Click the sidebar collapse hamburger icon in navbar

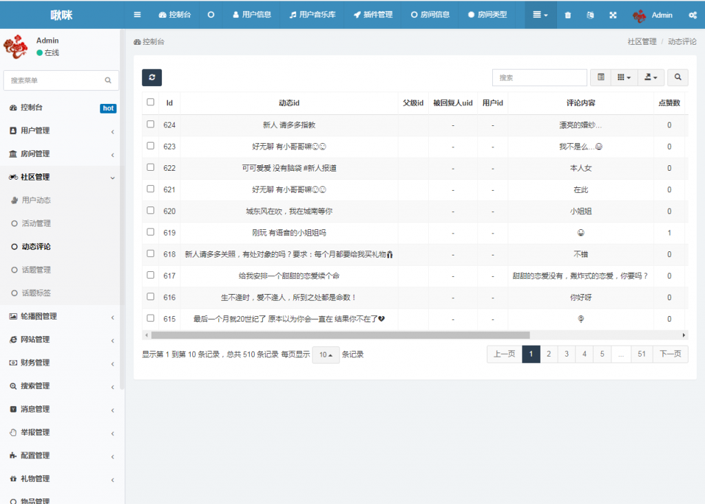pos(137,14)
